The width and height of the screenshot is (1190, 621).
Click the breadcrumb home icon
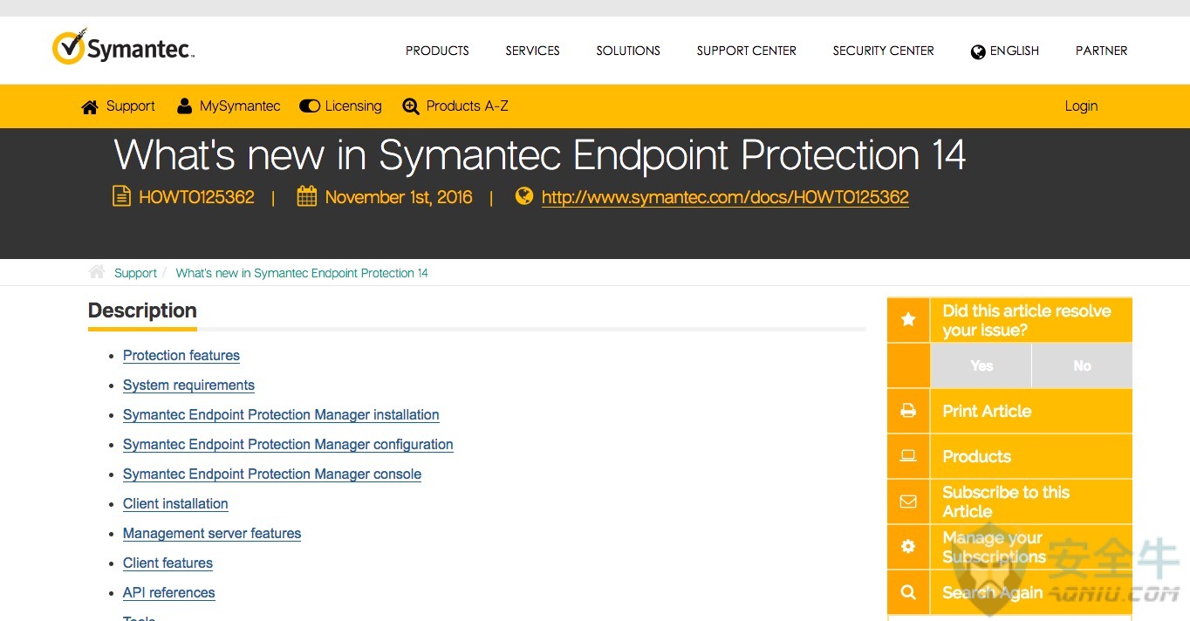coord(97,272)
